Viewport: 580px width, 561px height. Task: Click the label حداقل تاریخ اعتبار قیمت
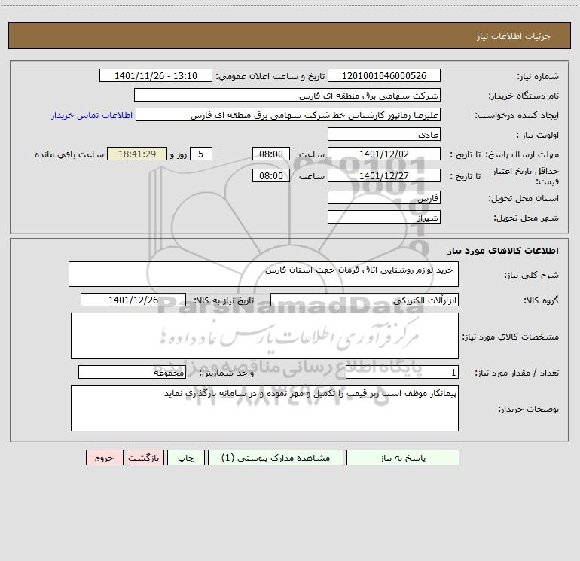coord(526,176)
